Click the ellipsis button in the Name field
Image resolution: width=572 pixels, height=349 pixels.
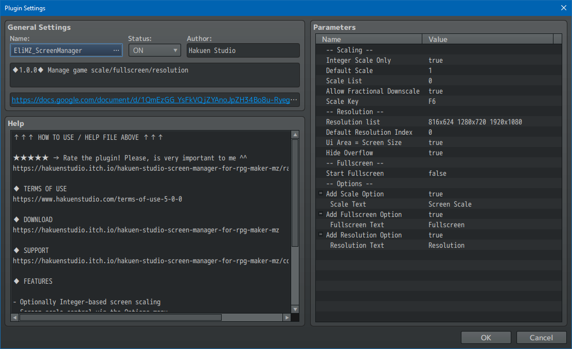[116, 50]
